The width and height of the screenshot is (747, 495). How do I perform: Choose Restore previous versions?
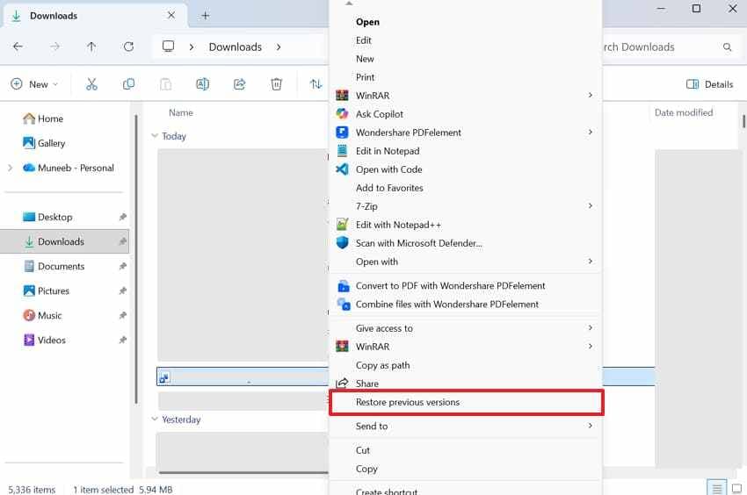(x=467, y=402)
